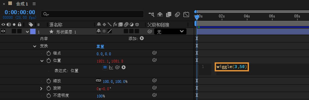This screenshot has width=309, height=100.
Task: Toggle adjustment layer box on 形状图层 1
Action: tap(131, 31)
